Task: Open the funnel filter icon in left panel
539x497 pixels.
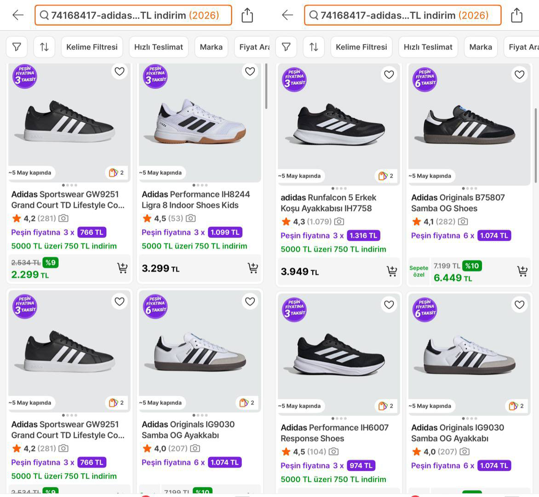Action: [x=17, y=47]
